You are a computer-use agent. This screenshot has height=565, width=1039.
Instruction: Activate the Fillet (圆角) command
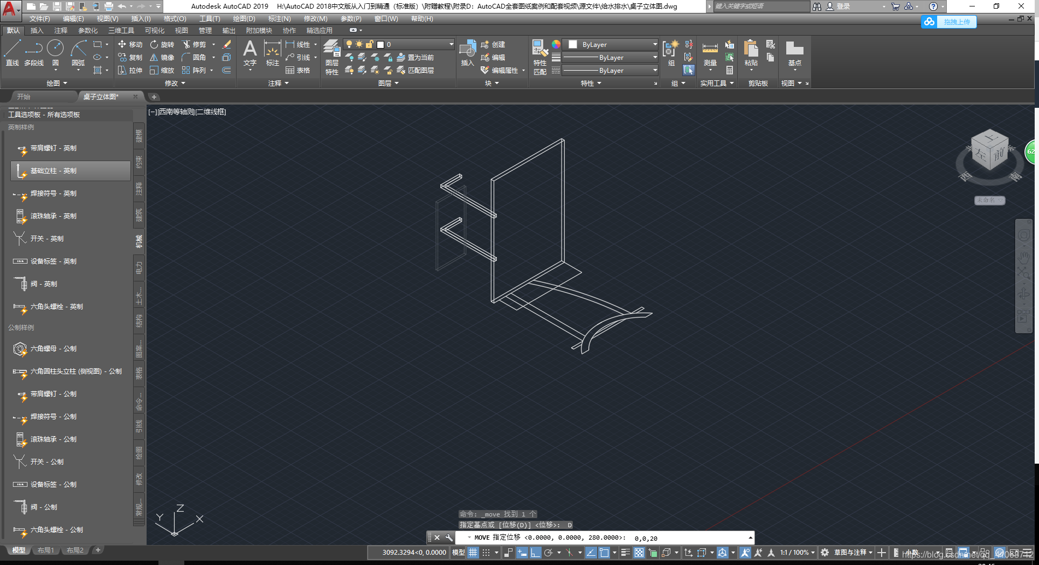(x=194, y=57)
